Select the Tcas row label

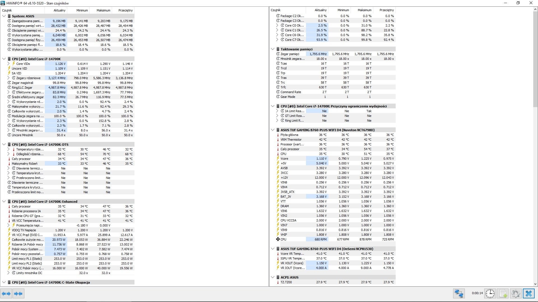click(x=284, y=63)
